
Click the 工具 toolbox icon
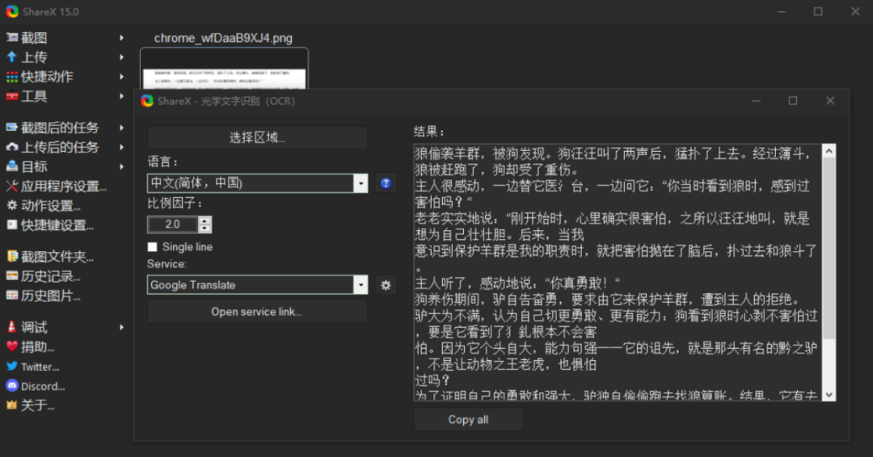tap(12, 96)
